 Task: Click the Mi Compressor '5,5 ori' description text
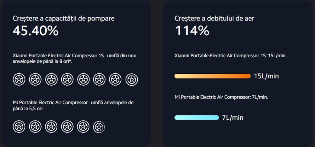point(73,106)
